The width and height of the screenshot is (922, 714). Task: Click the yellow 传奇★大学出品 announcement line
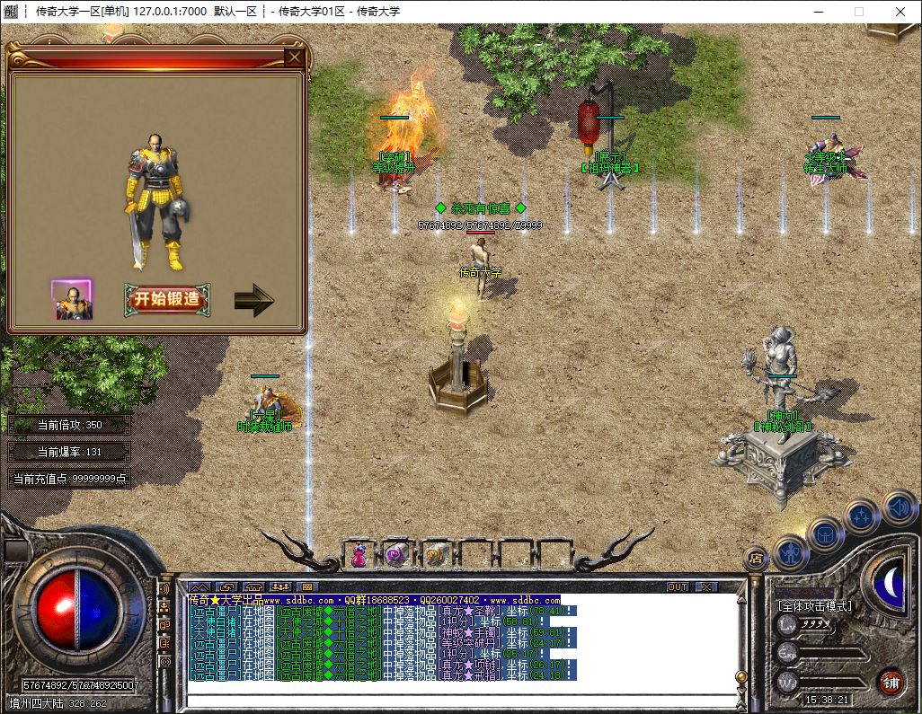(x=375, y=600)
